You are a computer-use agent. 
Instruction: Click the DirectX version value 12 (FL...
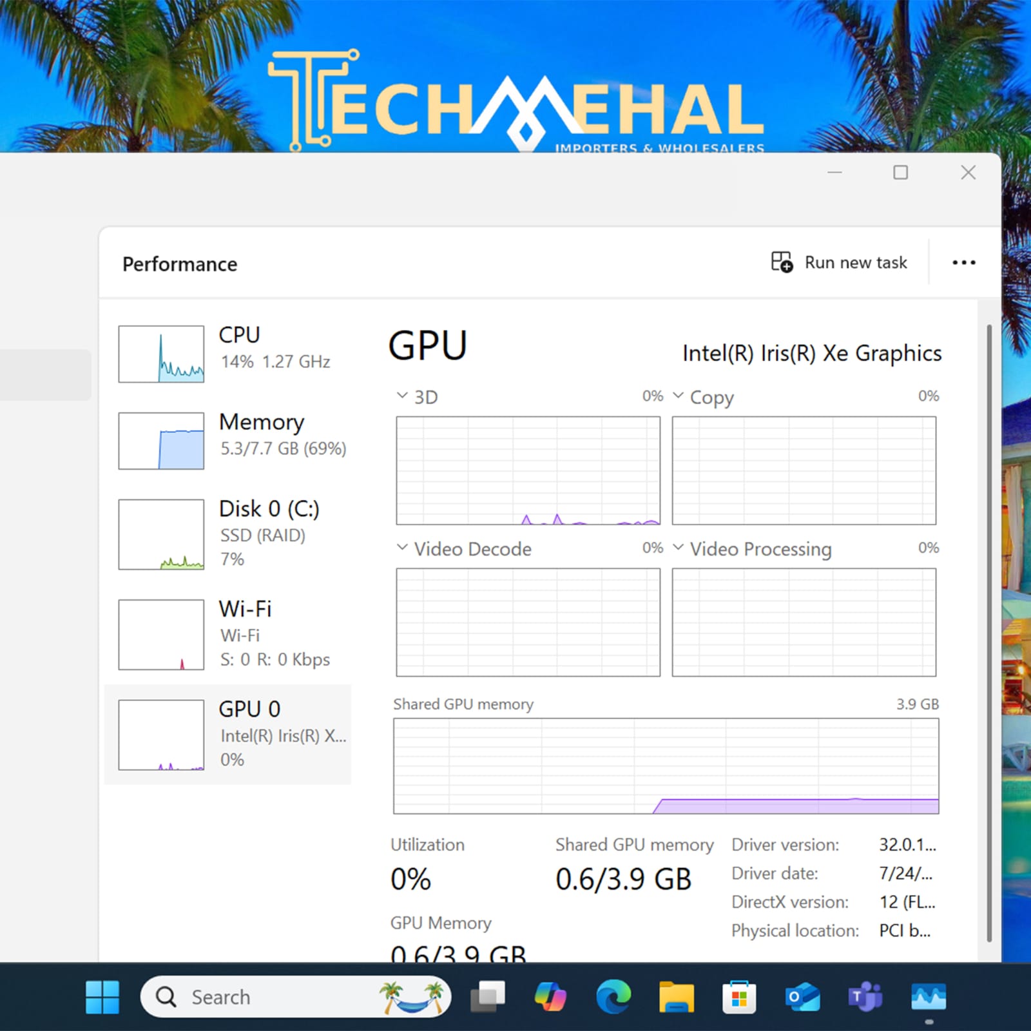pyautogui.click(x=907, y=902)
